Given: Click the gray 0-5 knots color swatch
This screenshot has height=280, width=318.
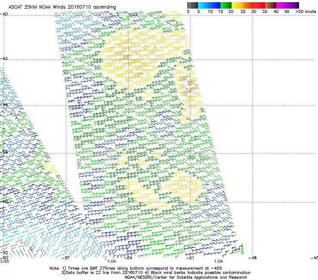Looking at the screenshot, I should tap(193, 5).
